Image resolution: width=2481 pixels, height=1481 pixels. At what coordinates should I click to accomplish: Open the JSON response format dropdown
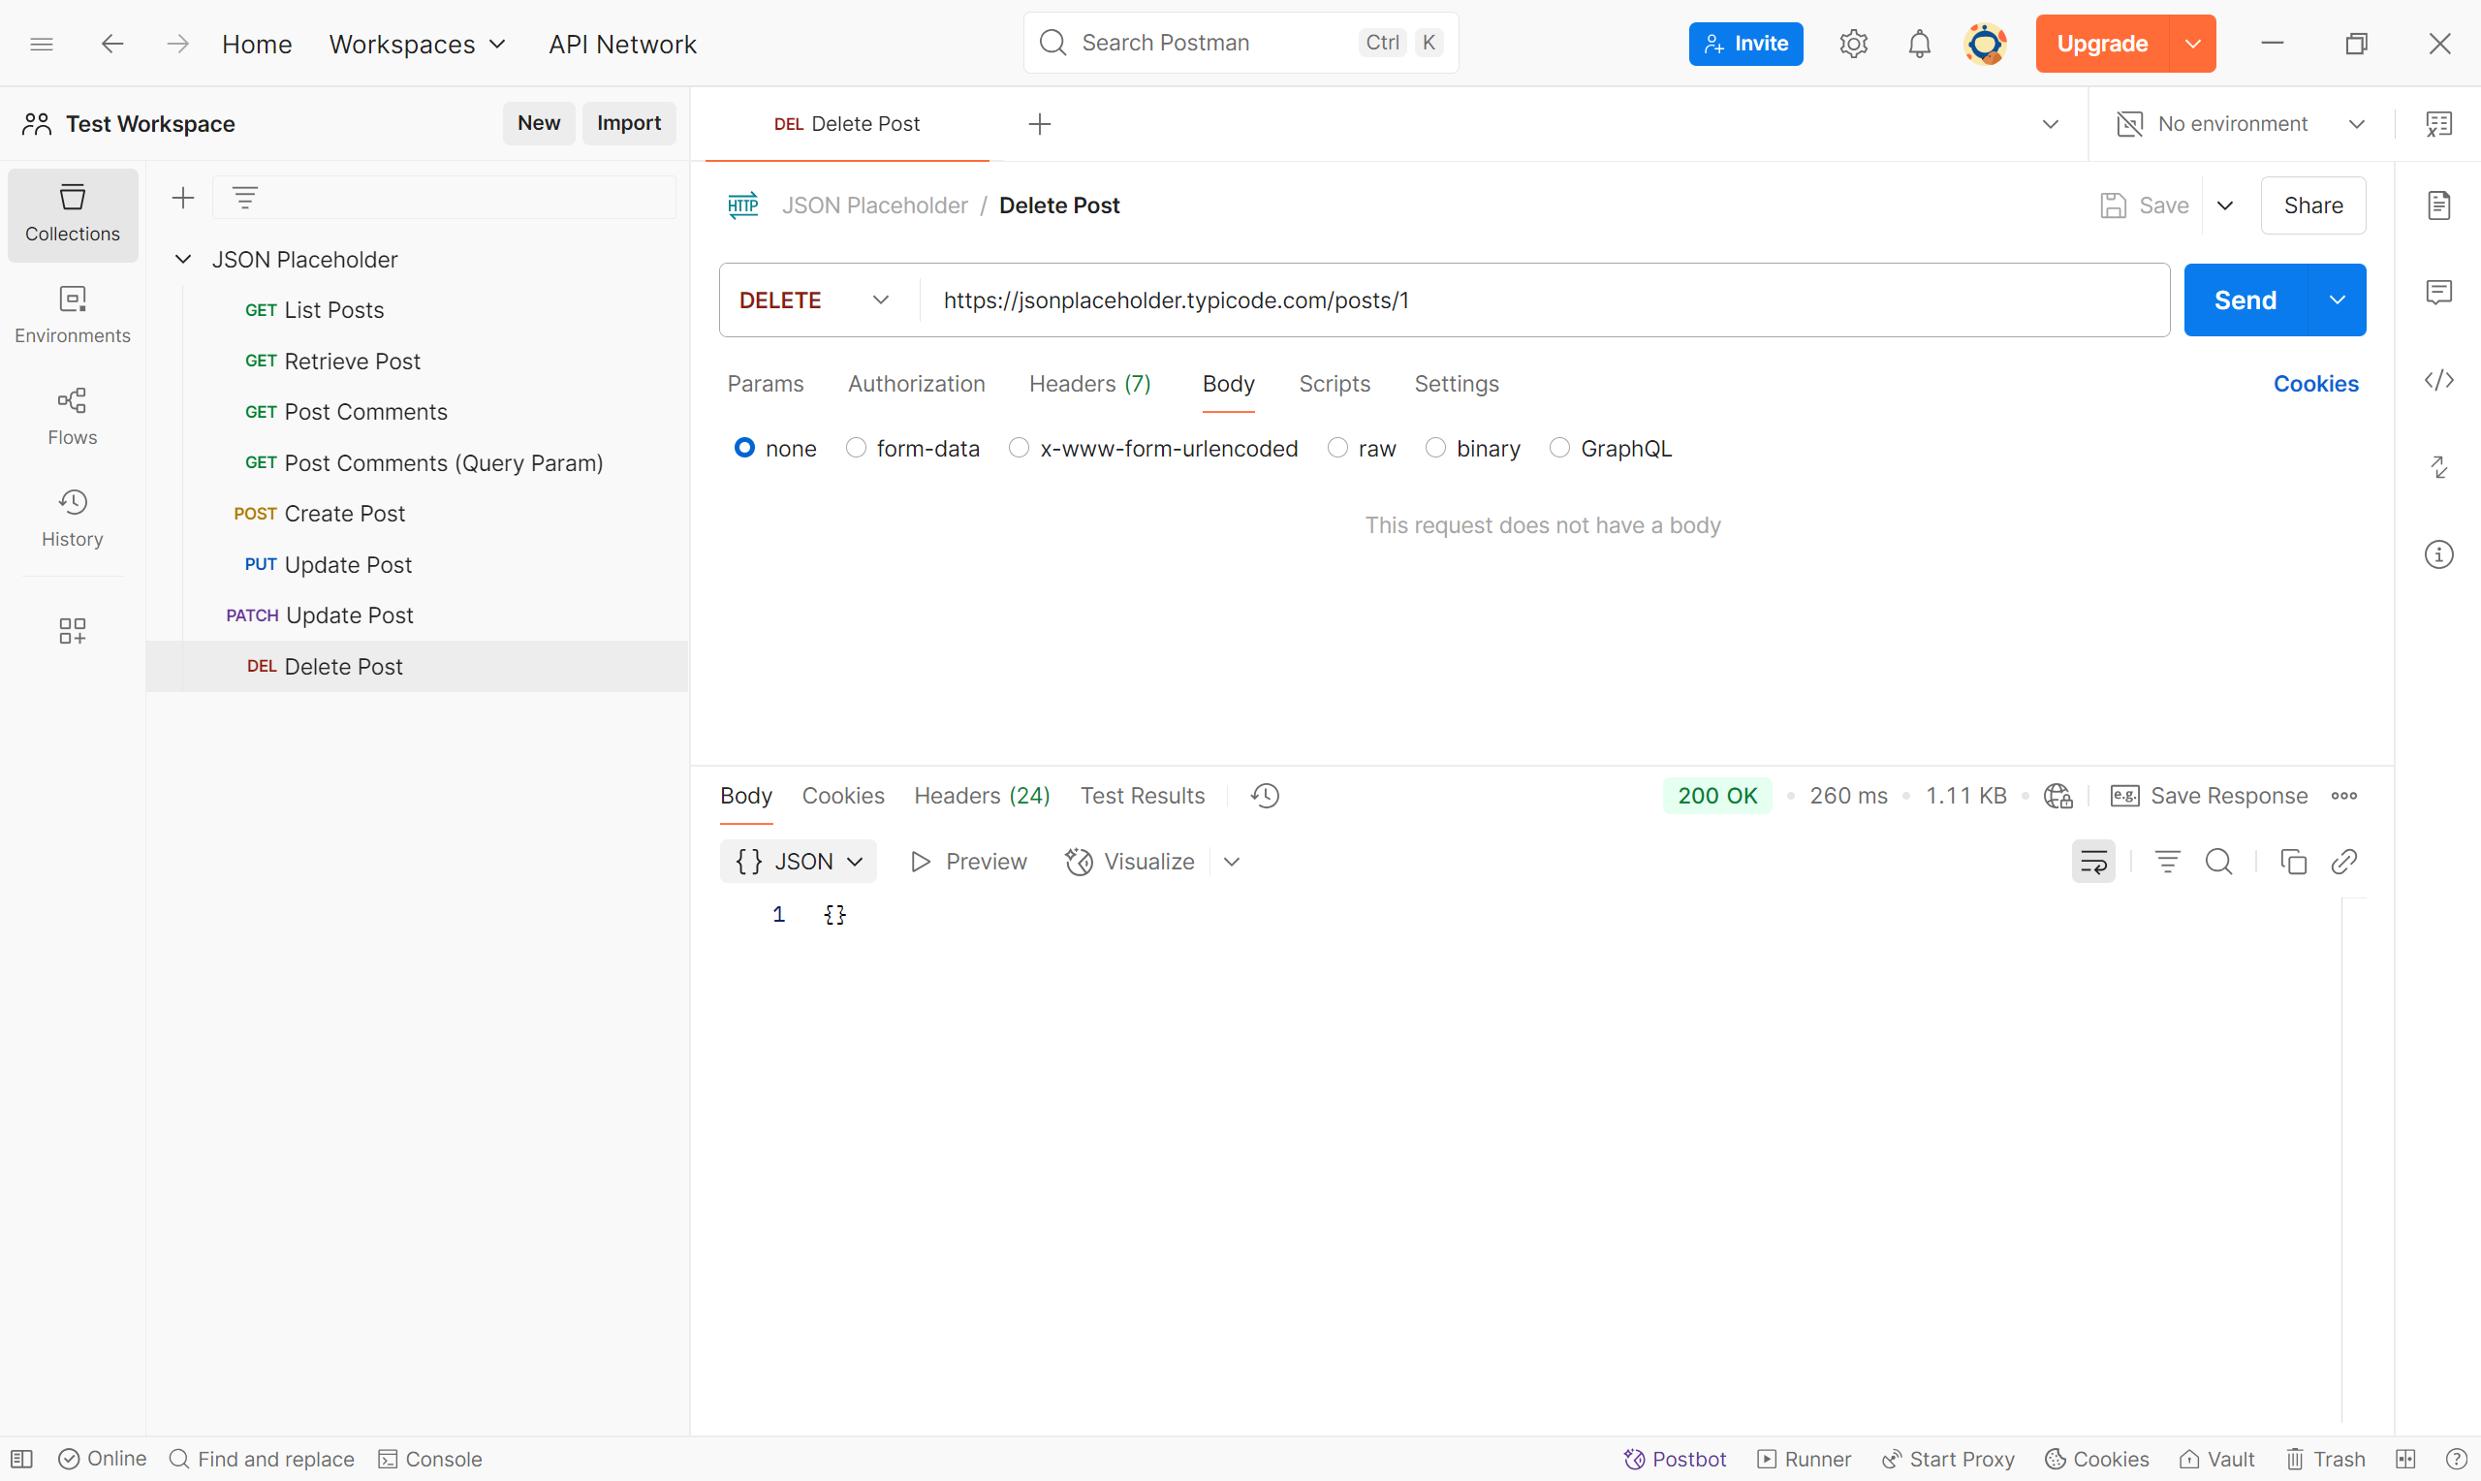(798, 862)
